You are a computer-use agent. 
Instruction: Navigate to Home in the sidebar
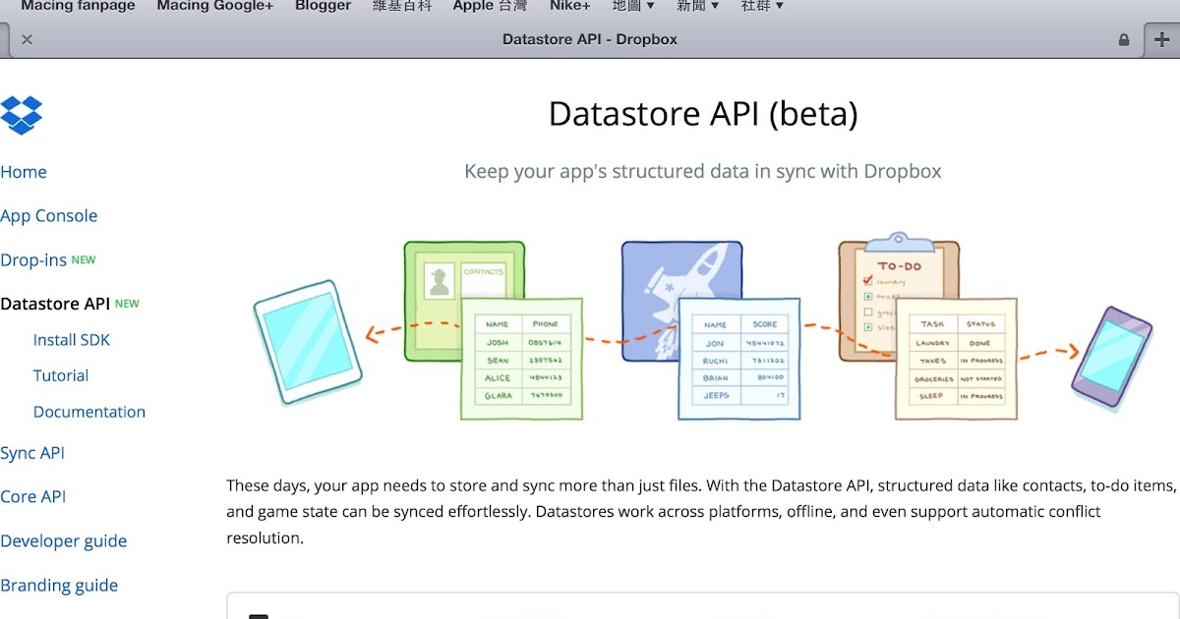24,172
